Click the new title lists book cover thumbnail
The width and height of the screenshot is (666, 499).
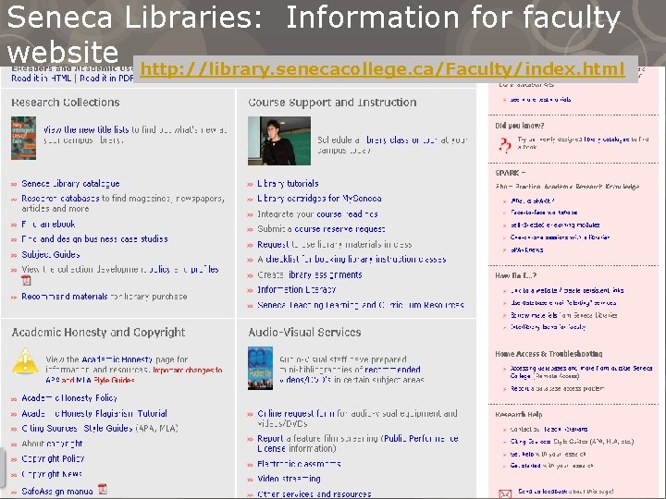point(23,138)
